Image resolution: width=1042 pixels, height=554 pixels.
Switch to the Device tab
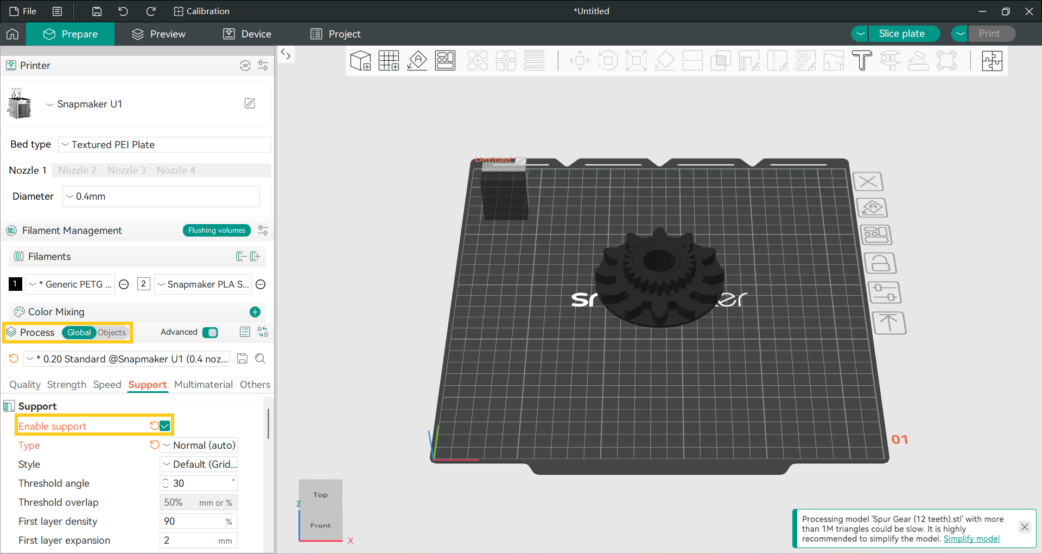click(247, 34)
